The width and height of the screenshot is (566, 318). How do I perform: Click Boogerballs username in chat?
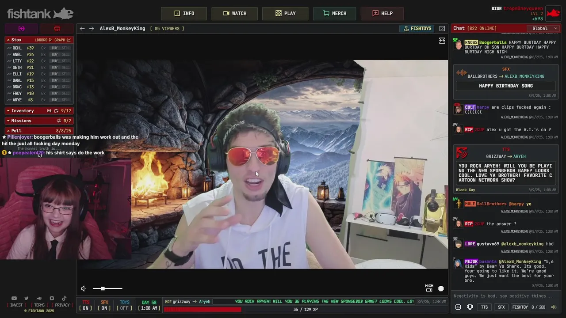coord(493,42)
